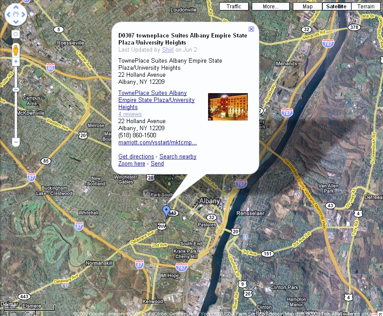Toggle the Traffic layer

pyautogui.click(x=234, y=7)
